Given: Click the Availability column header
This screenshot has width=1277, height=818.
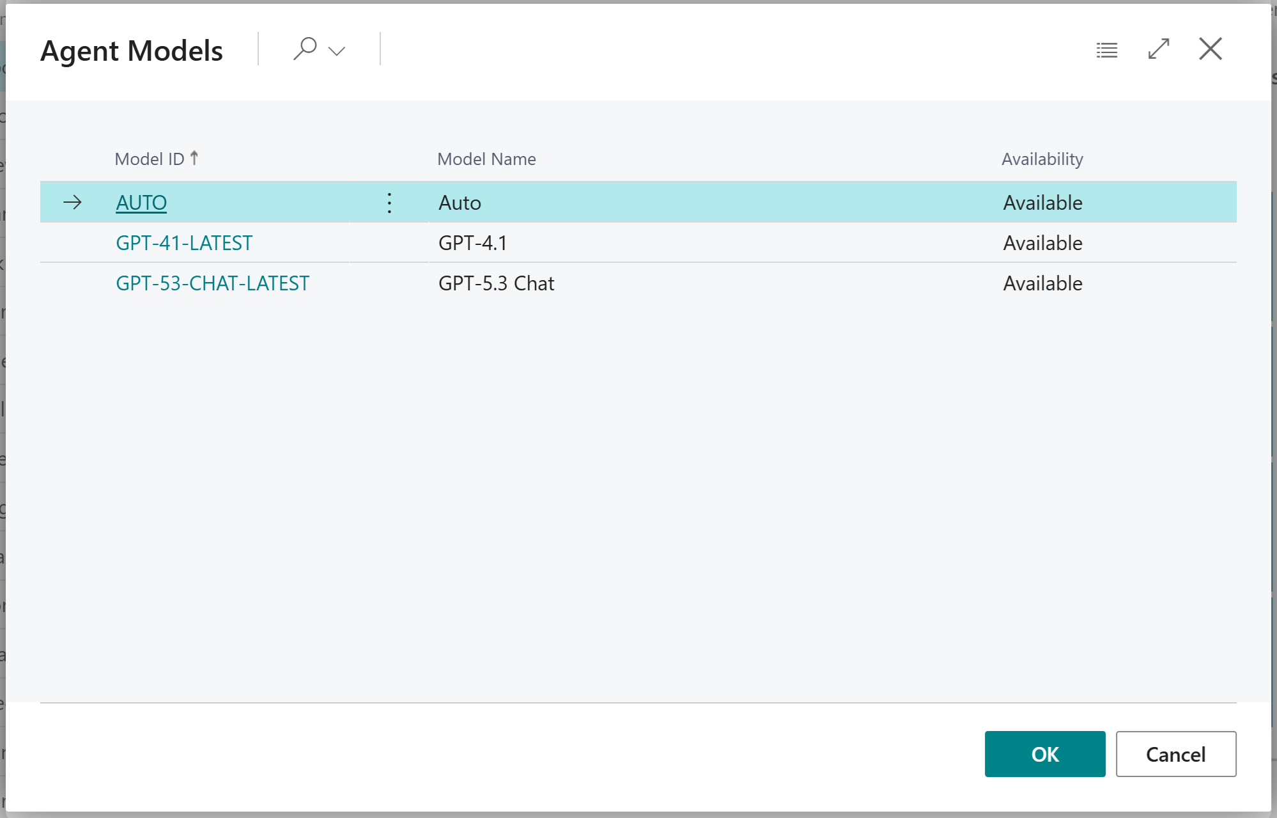Looking at the screenshot, I should (1042, 159).
